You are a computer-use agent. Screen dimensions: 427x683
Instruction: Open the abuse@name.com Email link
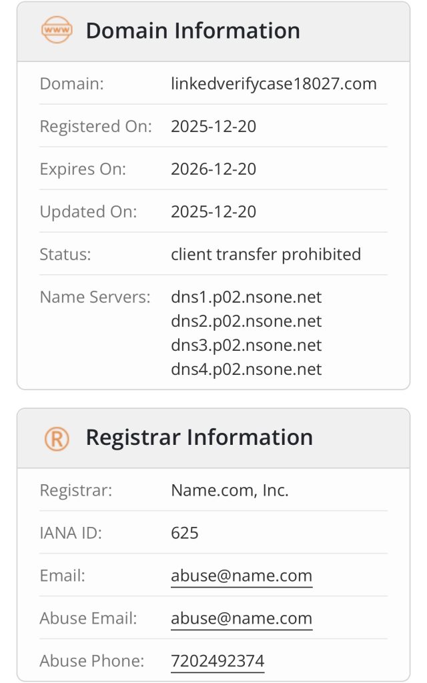(242, 576)
